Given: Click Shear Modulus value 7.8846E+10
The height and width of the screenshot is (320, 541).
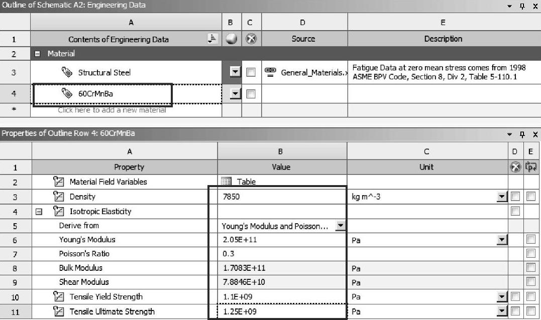Looking at the screenshot, I should click(x=282, y=282).
